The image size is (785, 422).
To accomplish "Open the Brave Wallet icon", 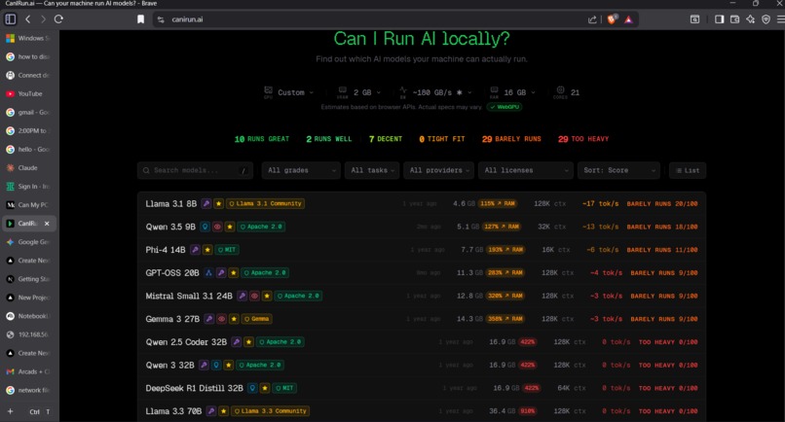I will 734,19.
